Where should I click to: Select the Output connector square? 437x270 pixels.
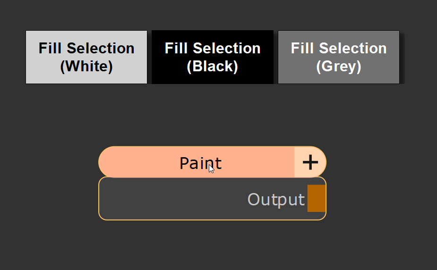tap(316, 199)
